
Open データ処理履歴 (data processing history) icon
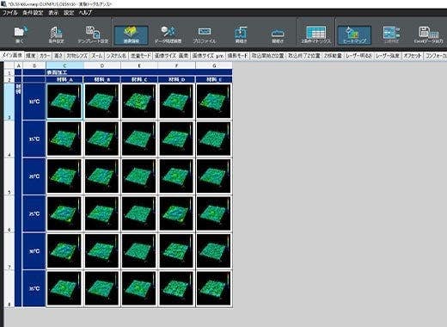click(168, 34)
